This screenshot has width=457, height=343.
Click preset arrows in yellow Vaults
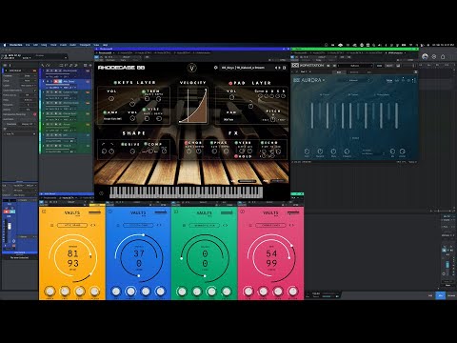(92, 225)
